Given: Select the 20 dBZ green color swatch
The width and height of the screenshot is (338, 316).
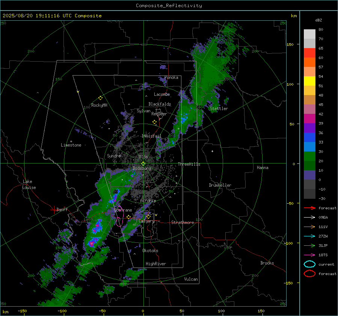Looking at the screenshot, I should pos(309,156).
